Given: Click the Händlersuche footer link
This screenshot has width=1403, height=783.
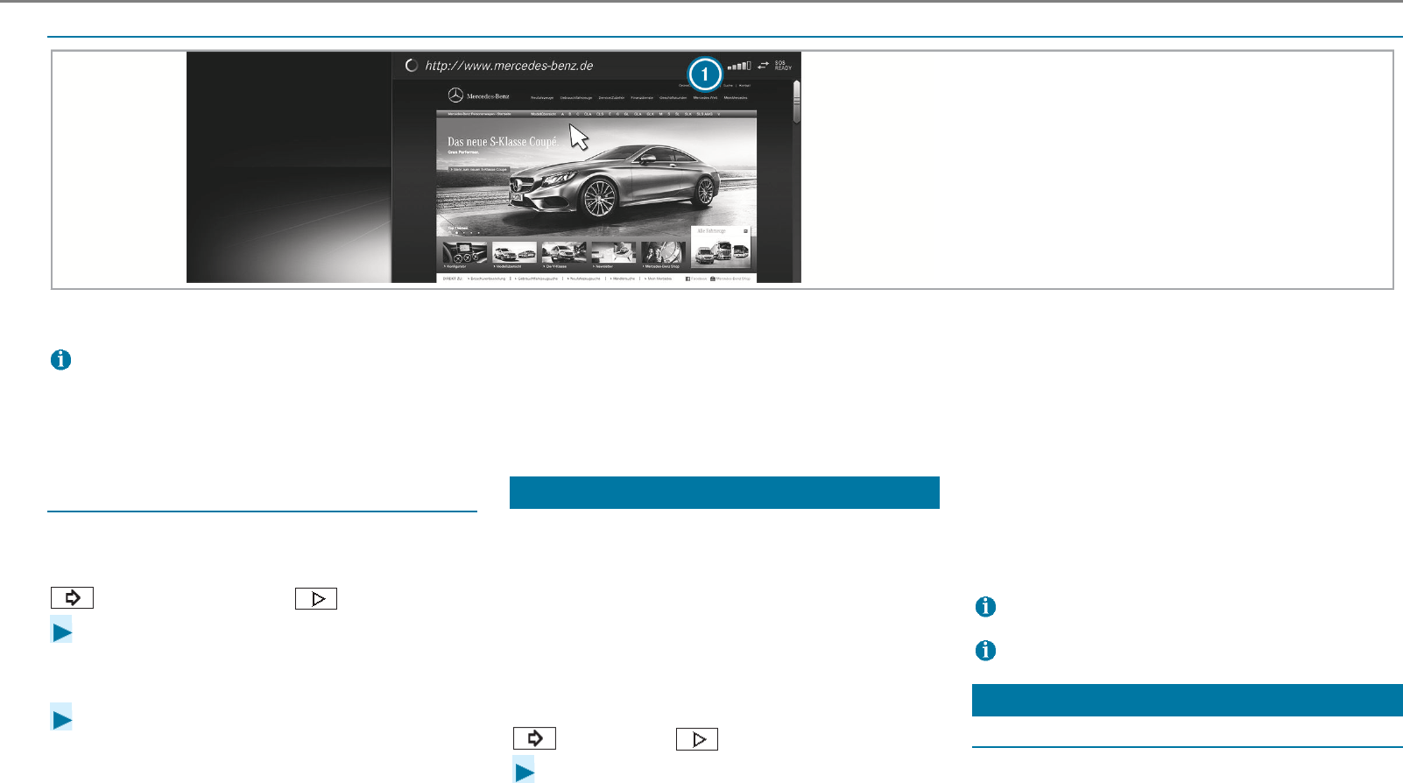Looking at the screenshot, I should pyautogui.click(x=624, y=279).
